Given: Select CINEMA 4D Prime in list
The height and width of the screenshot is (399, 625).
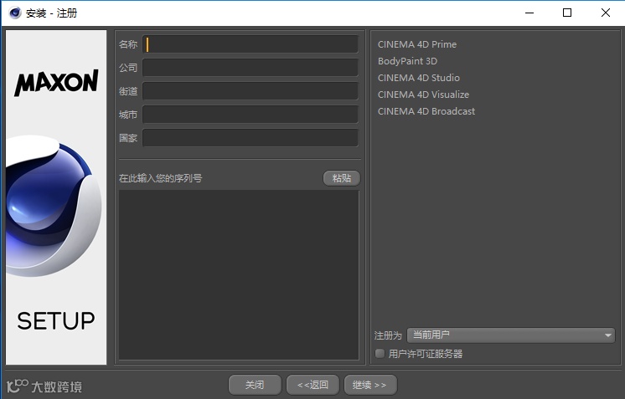Looking at the screenshot, I should point(417,44).
